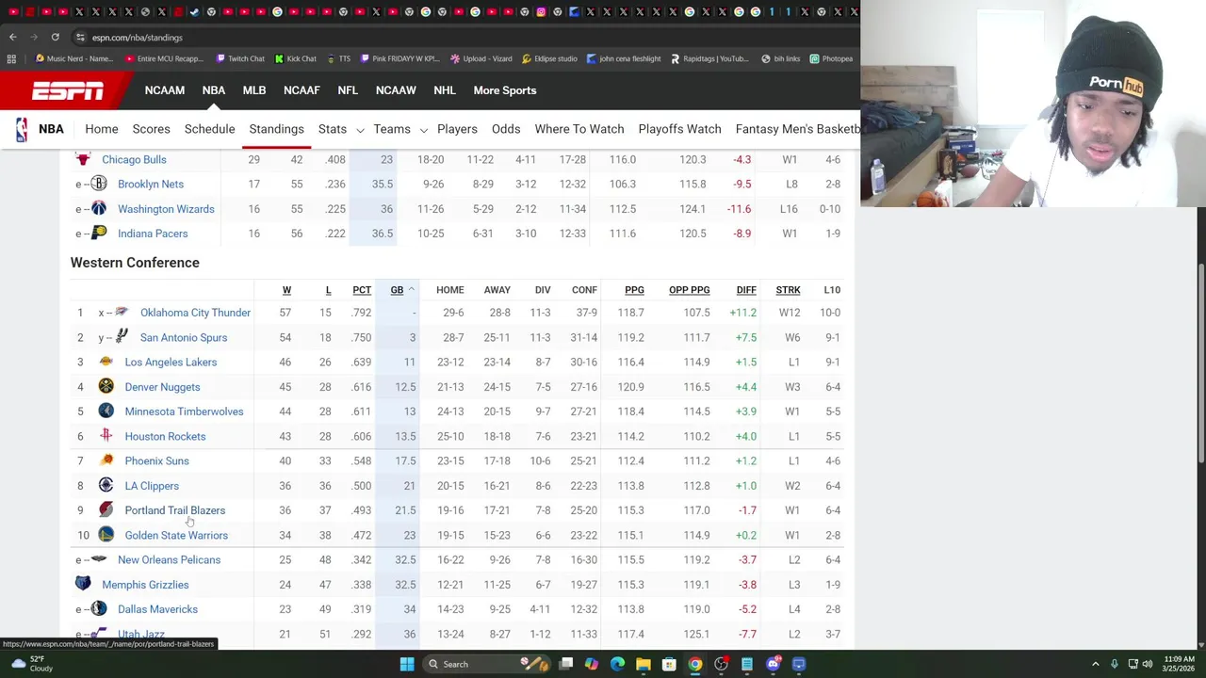The width and height of the screenshot is (1206, 678).
Task: Open Where To Watch tab
Action: click(x=579, y=129)
